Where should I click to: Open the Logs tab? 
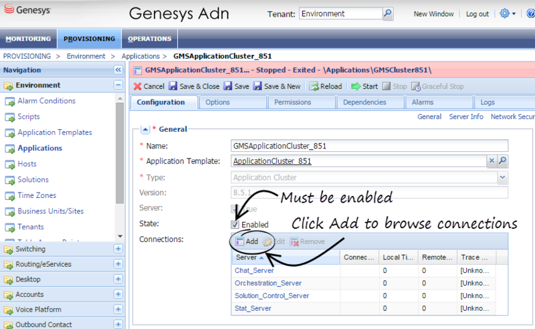(x=504, y=102)
